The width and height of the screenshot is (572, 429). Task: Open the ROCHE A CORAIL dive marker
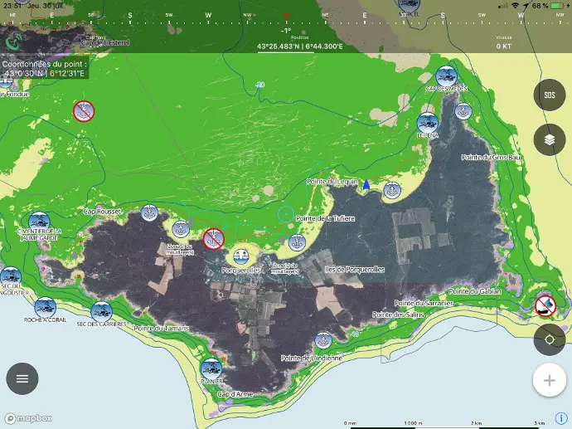click(46, 307)
